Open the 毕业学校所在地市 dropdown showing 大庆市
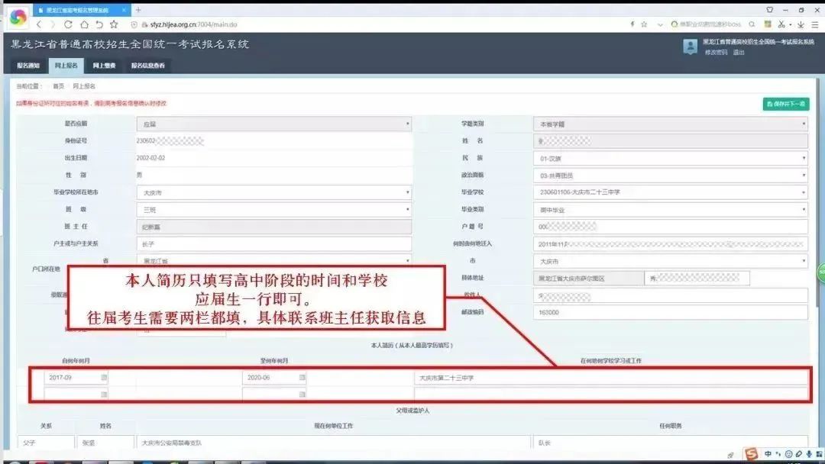 coord(274,192)
